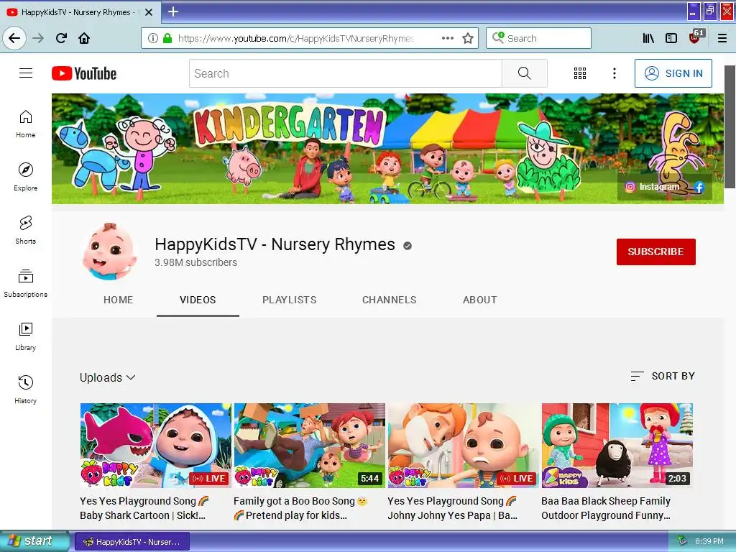
Task: Open page actions three-dot menu in address bar
Action: 448,38
